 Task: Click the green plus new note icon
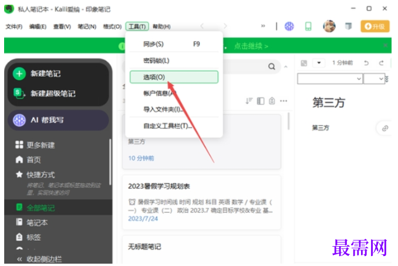pos(19,74)
